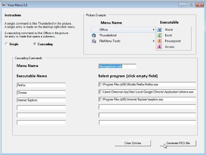Click the Your Menu app icon in title bar
This screenshot has width=206, height=155.
click(4, 5)
